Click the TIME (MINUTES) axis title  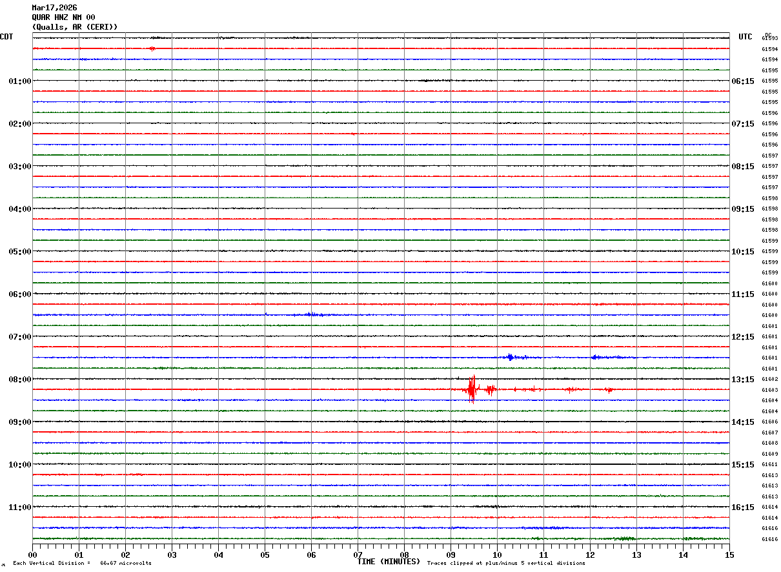pyautogui.click(x=389, y=562)
